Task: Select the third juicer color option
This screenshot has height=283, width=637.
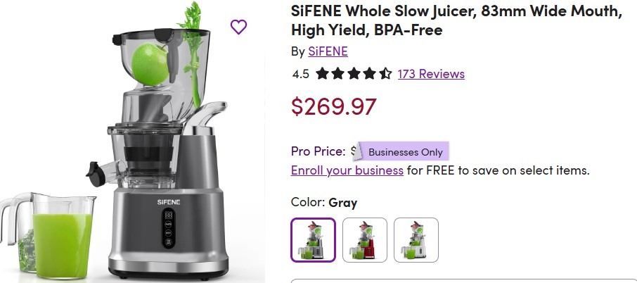Action: (x=416, y=240)
